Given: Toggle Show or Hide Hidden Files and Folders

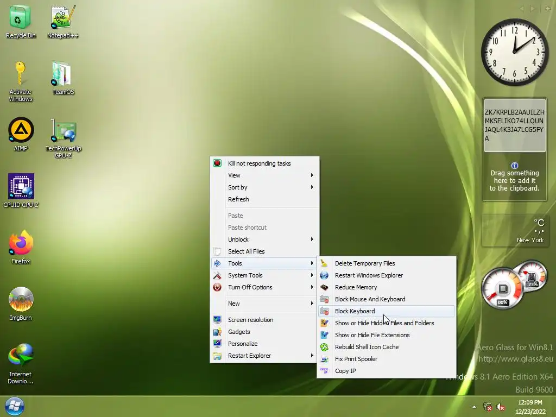Looking at the screenshot, I should tap(387, 323).
